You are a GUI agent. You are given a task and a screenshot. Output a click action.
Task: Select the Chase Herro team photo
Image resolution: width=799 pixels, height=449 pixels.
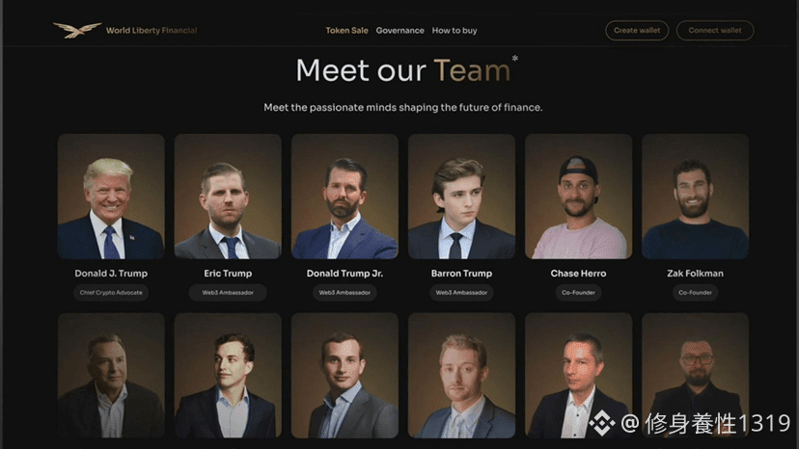578,197
